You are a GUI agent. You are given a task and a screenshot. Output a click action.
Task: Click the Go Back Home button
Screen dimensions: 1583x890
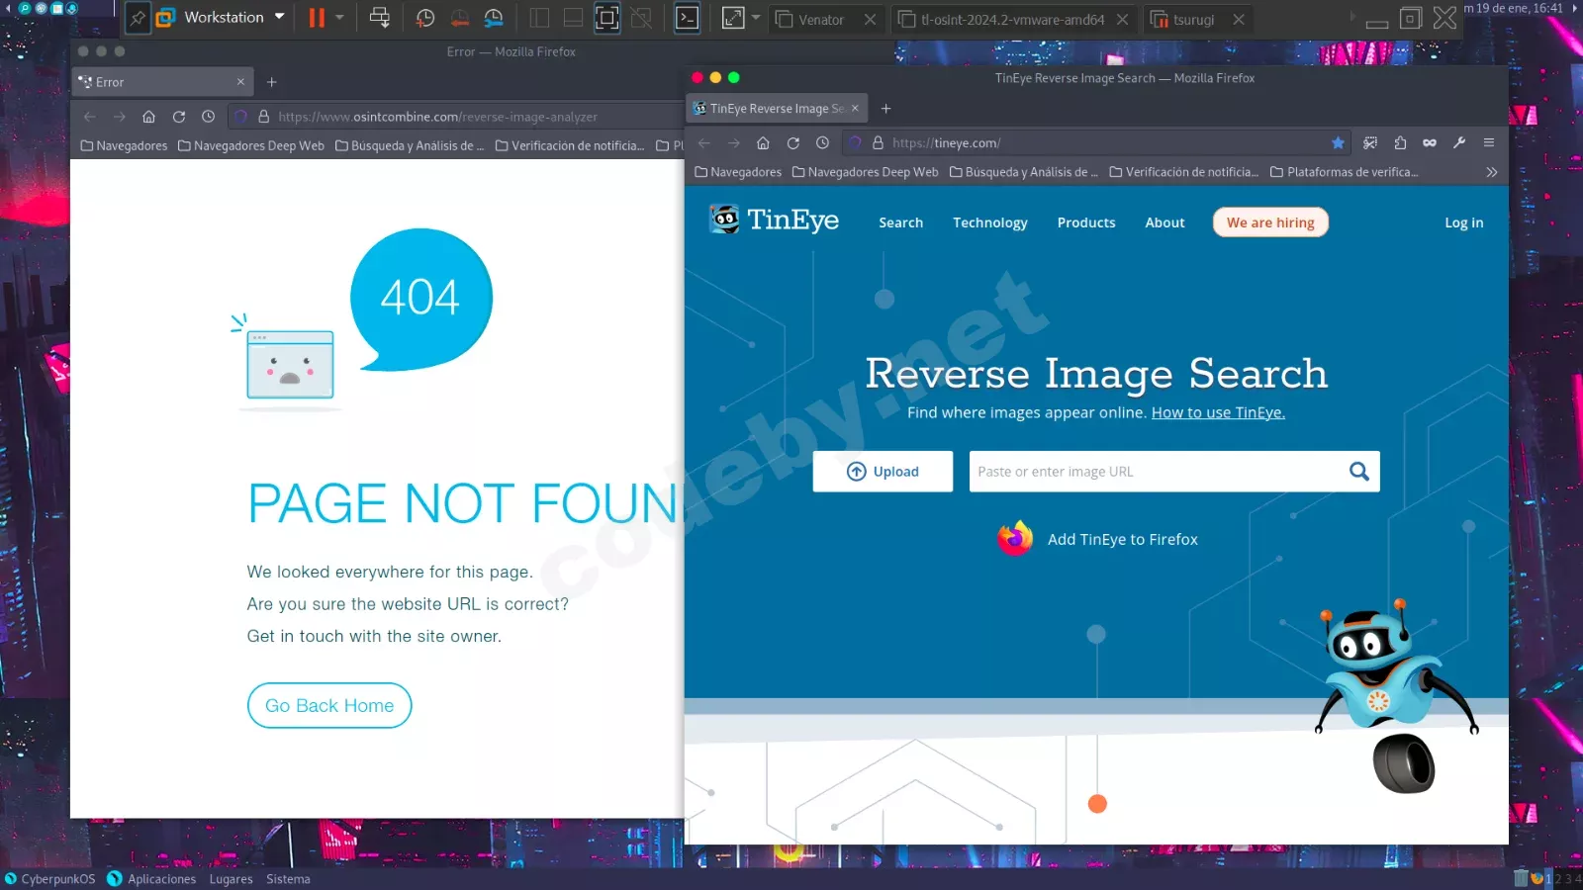pos(329,705)
